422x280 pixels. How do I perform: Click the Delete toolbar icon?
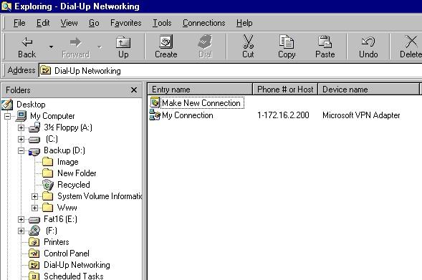click(411, 42)
